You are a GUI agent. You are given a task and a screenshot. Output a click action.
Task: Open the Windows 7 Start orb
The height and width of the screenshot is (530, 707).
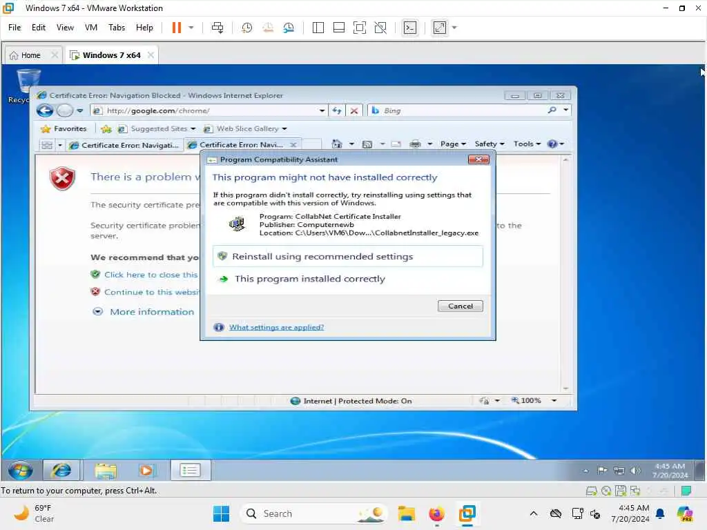[20, 471]
